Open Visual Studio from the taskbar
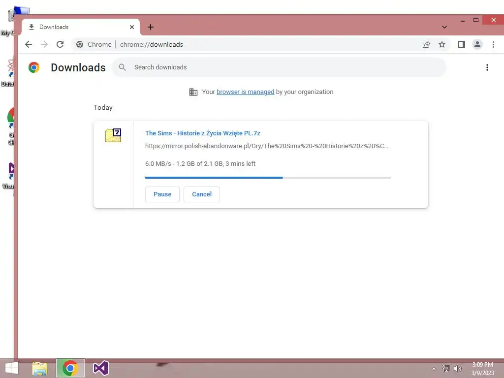Image resolution: width=504 pixels, height=378 pixels. click(100, 368)
